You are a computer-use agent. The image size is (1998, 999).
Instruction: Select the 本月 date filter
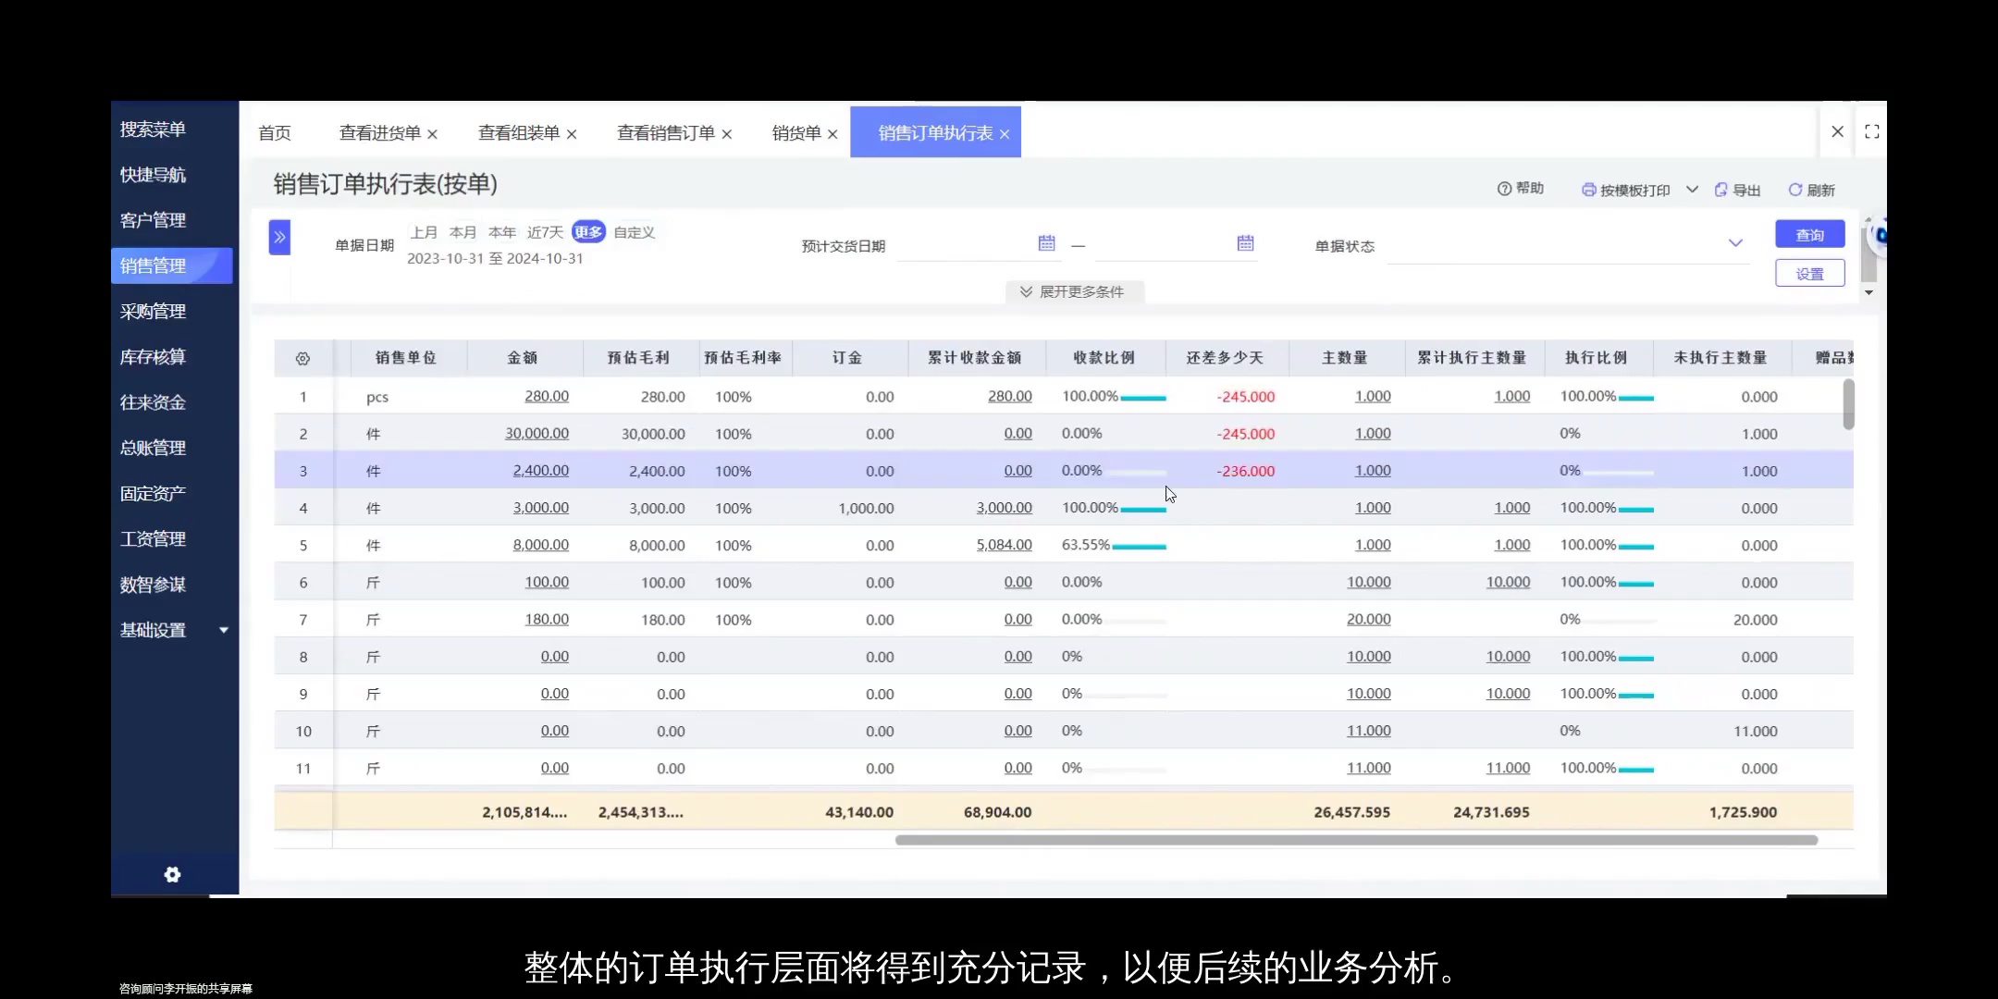click(x=462, y=232)
